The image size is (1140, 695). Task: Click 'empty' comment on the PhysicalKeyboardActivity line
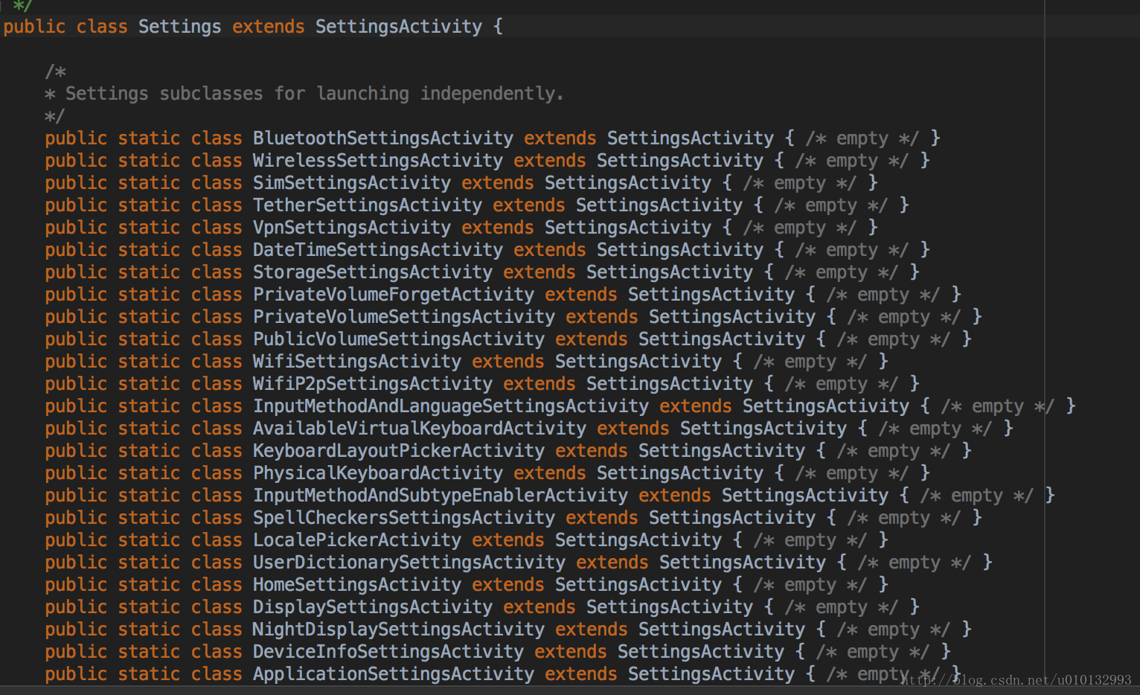coord(852,473)
